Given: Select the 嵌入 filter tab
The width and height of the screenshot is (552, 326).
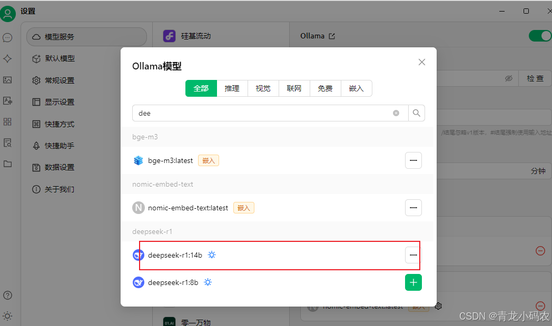Looking at the screenshot, I should (356, 88).
